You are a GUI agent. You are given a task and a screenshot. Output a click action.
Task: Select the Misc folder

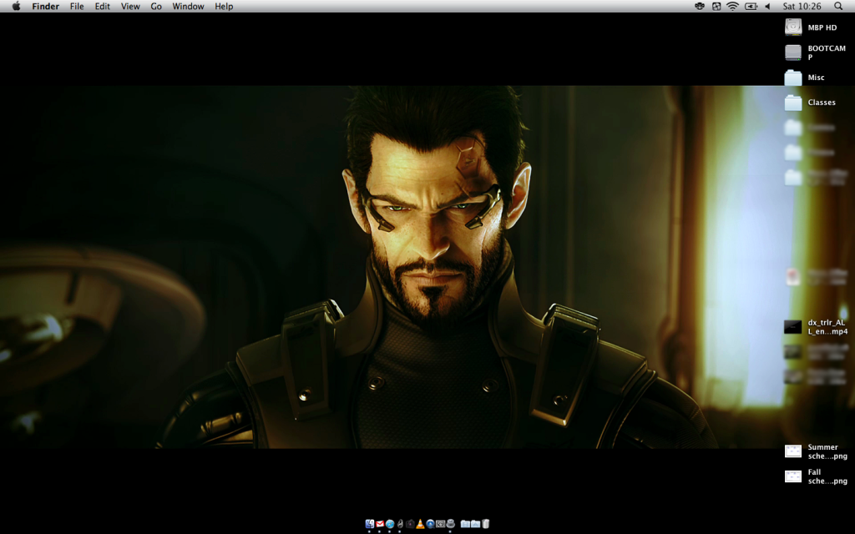click(x=793, y=78)
